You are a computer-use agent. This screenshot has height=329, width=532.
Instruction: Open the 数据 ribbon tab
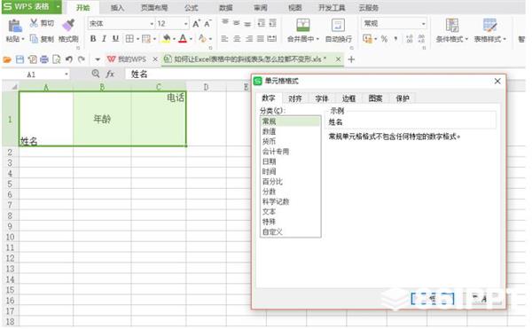(225, 7)
